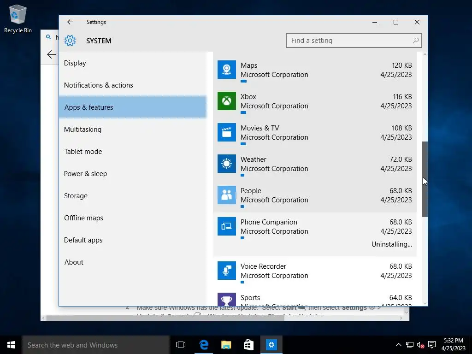Click the 72.0 KB size of Weather
The image size is (472, 354).
[x=401, y=159]
